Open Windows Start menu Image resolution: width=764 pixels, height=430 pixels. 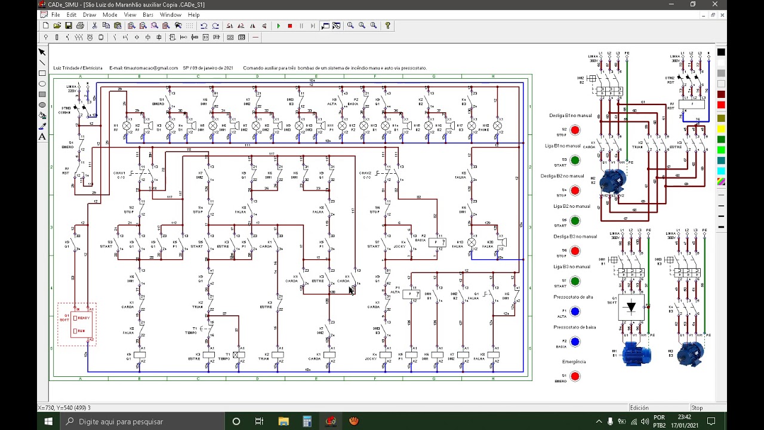(49, 421)
